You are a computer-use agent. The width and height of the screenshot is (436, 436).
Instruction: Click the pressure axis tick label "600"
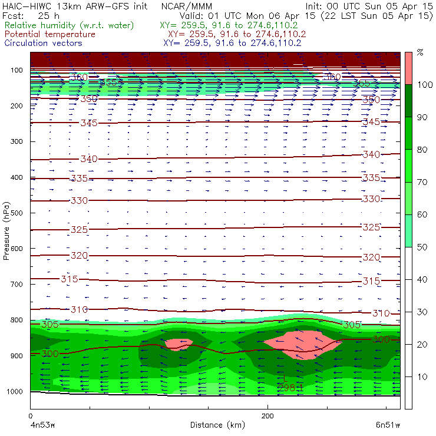16,249
